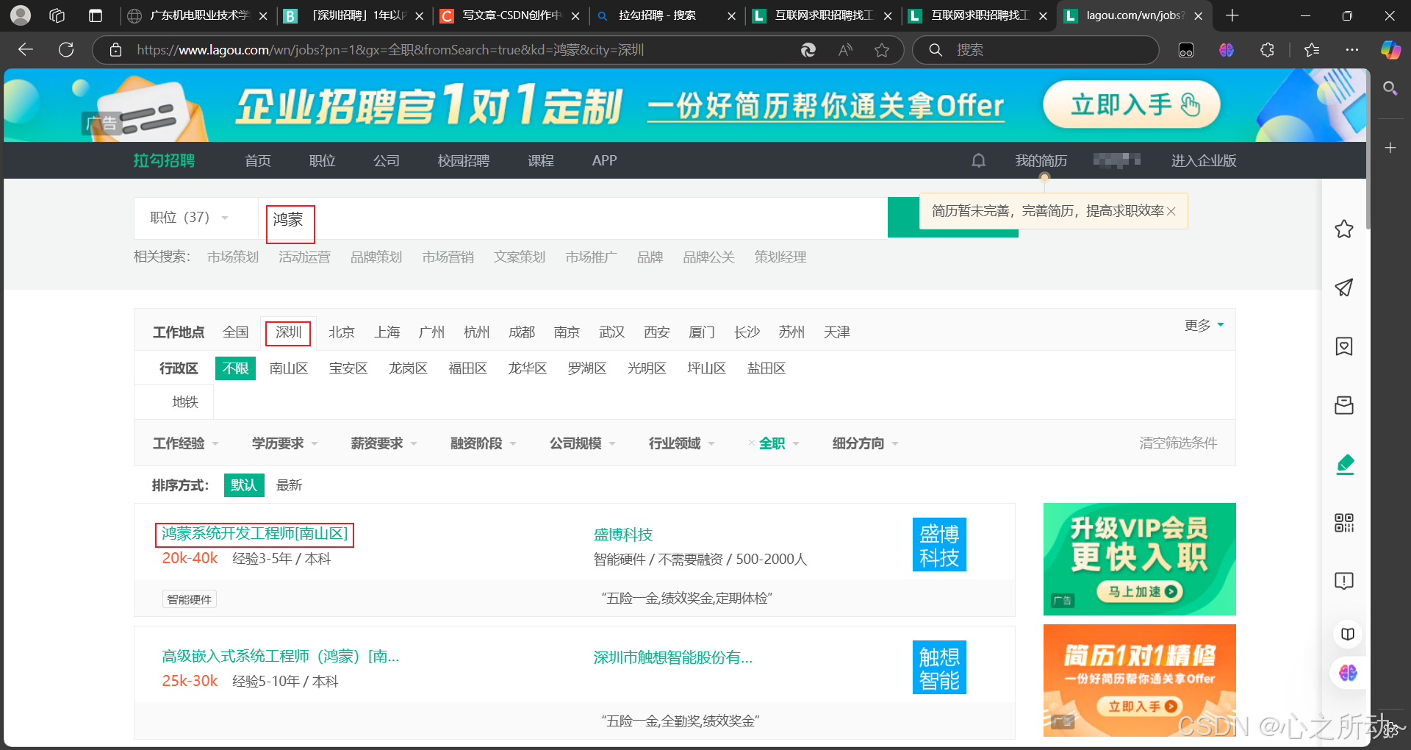This screenshot has width=1411, height=750.
Task: Click the site lock icon in address bar
Action: point(115,50)
